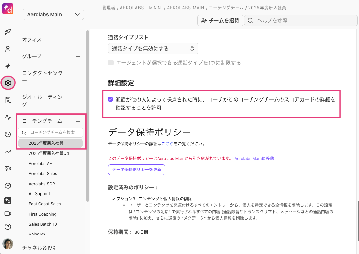
Task: Toggle the disabled 通話タイプを1つに制限する checkbox
Action: click(111, 63)
